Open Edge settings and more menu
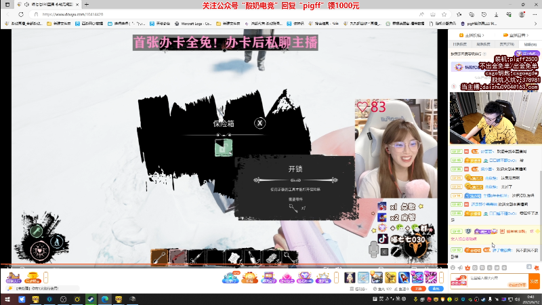542x305 pixels. click(535, 14)
